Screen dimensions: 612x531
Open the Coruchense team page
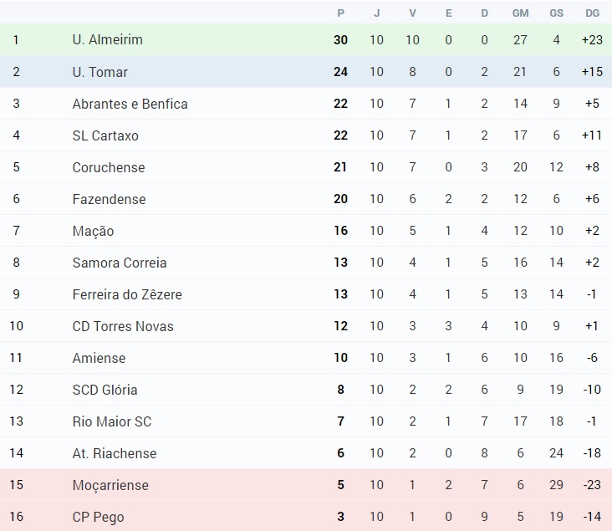pyautogui.click(x=109, y=167)
